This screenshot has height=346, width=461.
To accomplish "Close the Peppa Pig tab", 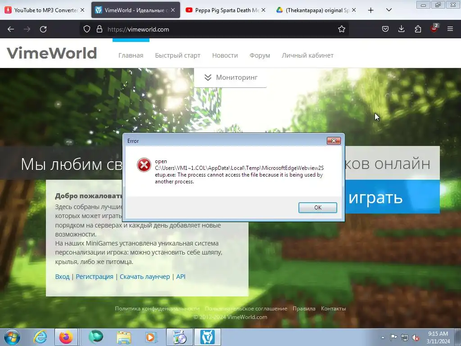I will (263, 10).
